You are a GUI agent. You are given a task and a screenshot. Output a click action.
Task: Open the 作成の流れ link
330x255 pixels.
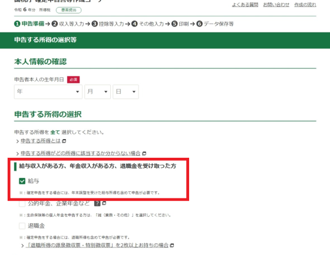click(x=305, y=5)
